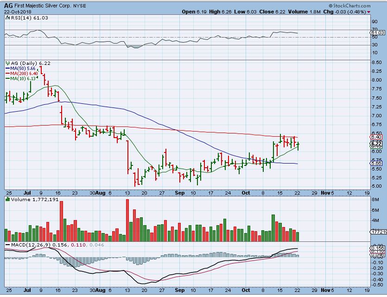Click the company name First Majestic Silver Corp.
The height and width of the screenshot is (297, 387).
pyautogui.click(x=43, y=6)
